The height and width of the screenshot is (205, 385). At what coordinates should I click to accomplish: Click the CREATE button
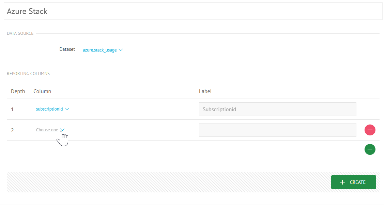pos(353,182)
